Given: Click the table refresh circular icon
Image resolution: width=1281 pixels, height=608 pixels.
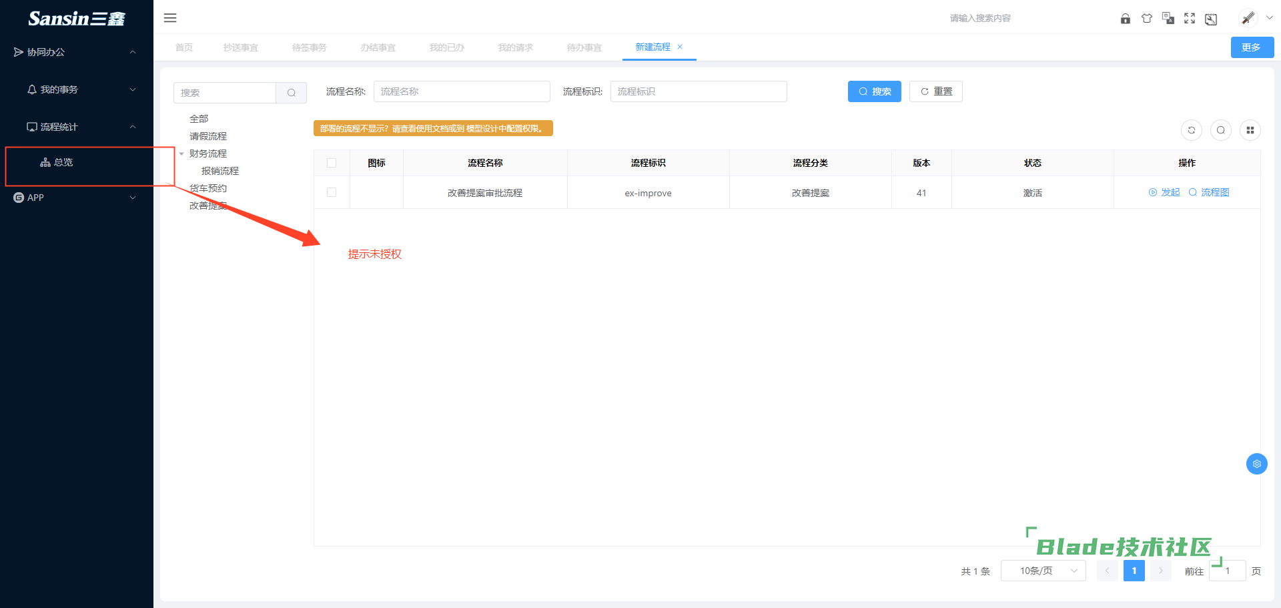Looking at the screenshot, I should [x=1192, y=130].
